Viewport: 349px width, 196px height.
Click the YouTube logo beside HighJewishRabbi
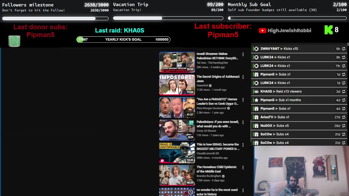click(x=262, y=30)
